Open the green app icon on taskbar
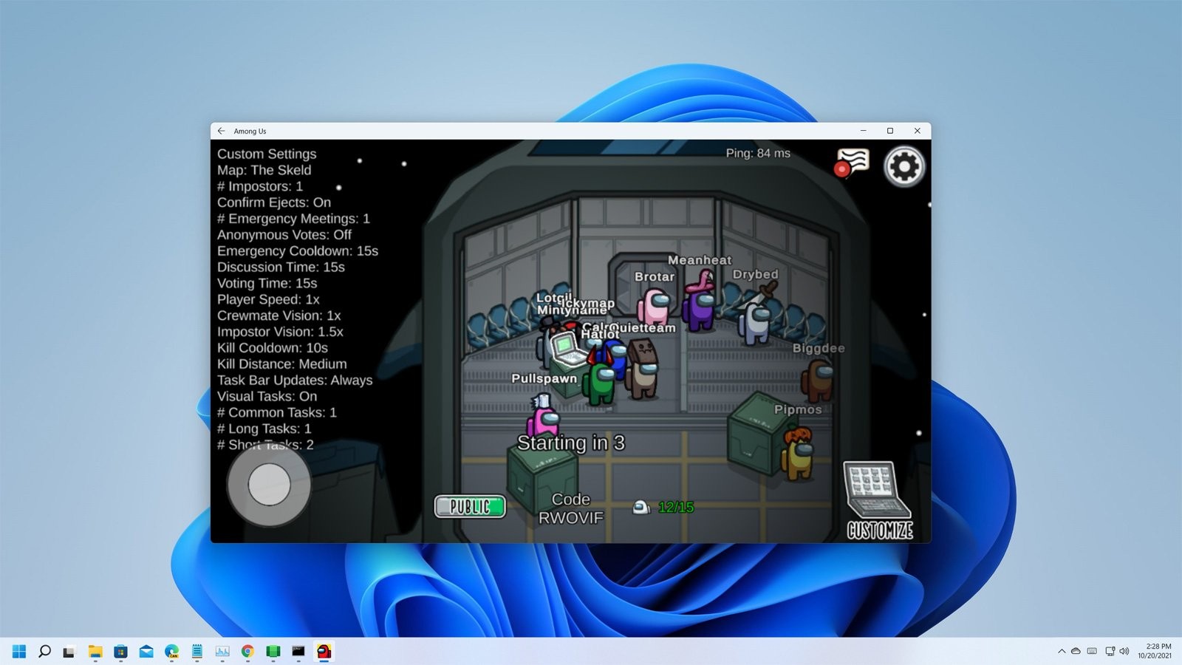Viewport: 1182px width, 665px height. pyautogui.click(x=273, y=651)
